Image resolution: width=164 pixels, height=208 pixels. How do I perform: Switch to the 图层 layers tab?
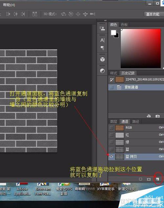pos(113,122)
